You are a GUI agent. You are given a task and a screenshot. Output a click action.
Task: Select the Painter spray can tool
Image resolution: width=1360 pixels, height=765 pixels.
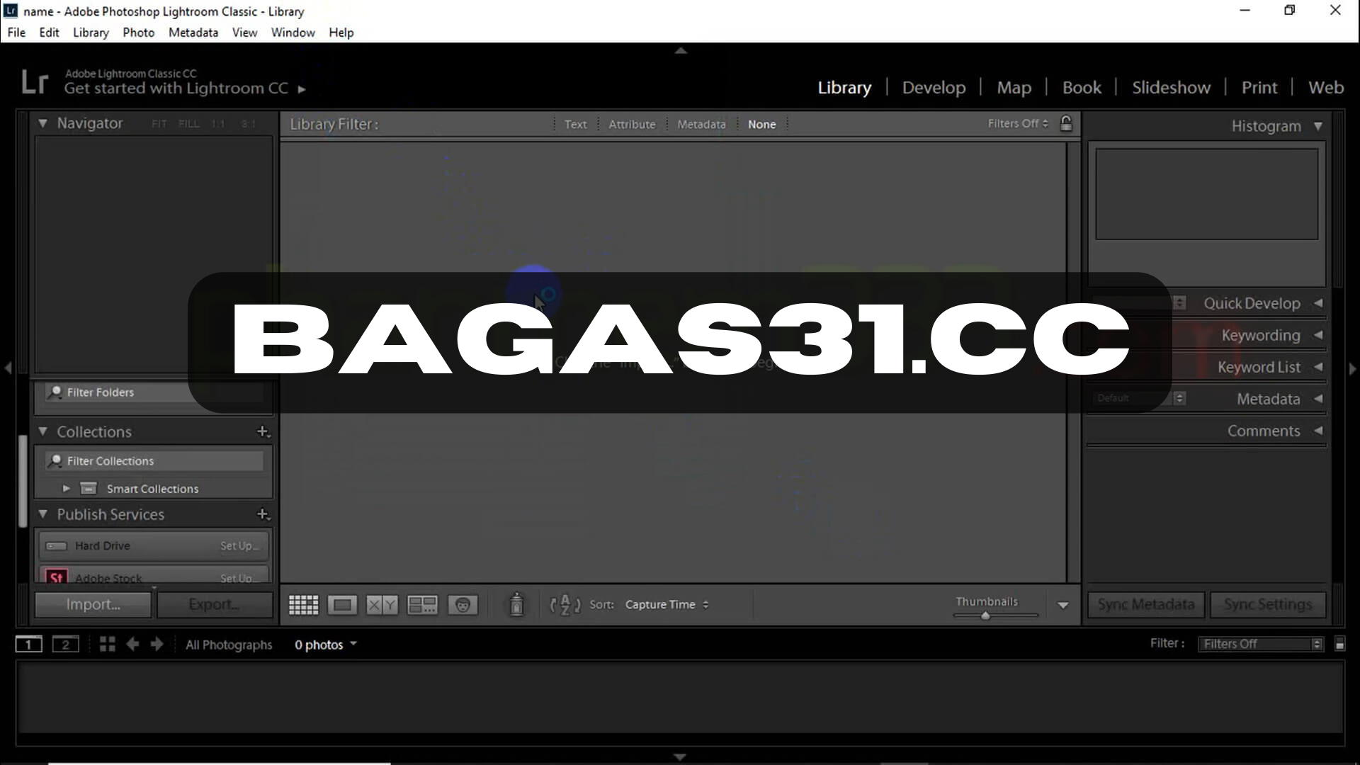point(517,604)
